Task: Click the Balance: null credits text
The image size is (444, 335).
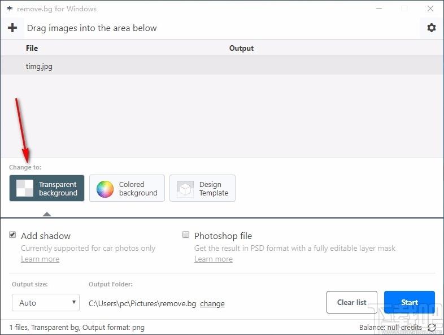Action: pyautogui.click(x=390, y=328)
